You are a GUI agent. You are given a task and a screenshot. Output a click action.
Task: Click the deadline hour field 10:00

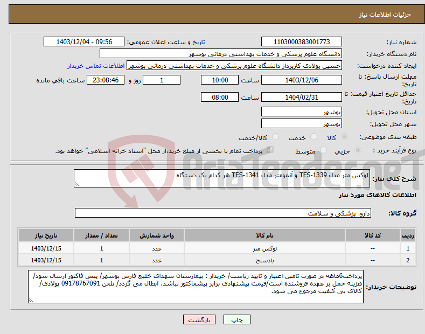(x=220, y=80)
